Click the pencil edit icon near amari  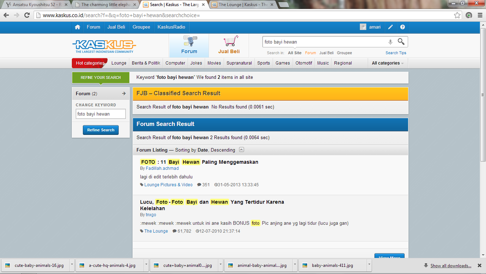(x=390, y=27)
